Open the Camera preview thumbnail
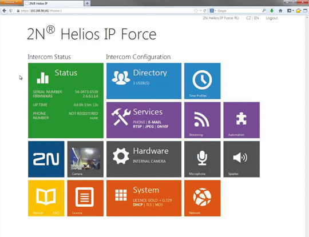Screen dimensions: 309x237 85,159
